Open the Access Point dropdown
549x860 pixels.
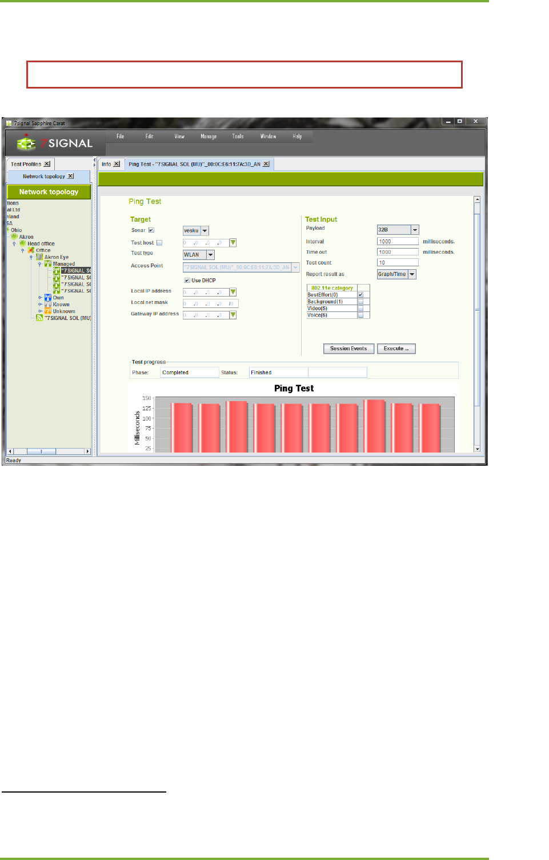(295, 267)
